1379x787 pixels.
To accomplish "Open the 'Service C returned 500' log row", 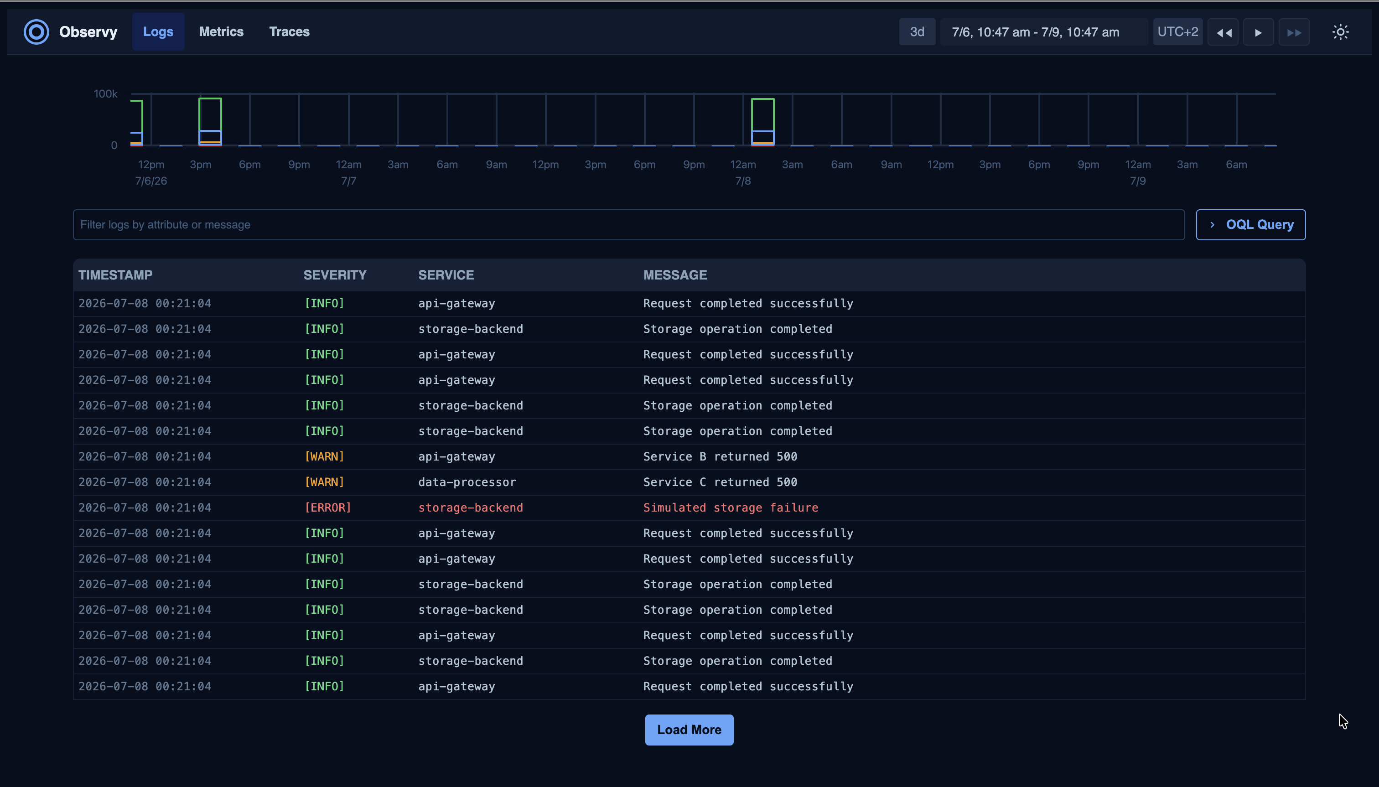I will (x=689, y=482).
